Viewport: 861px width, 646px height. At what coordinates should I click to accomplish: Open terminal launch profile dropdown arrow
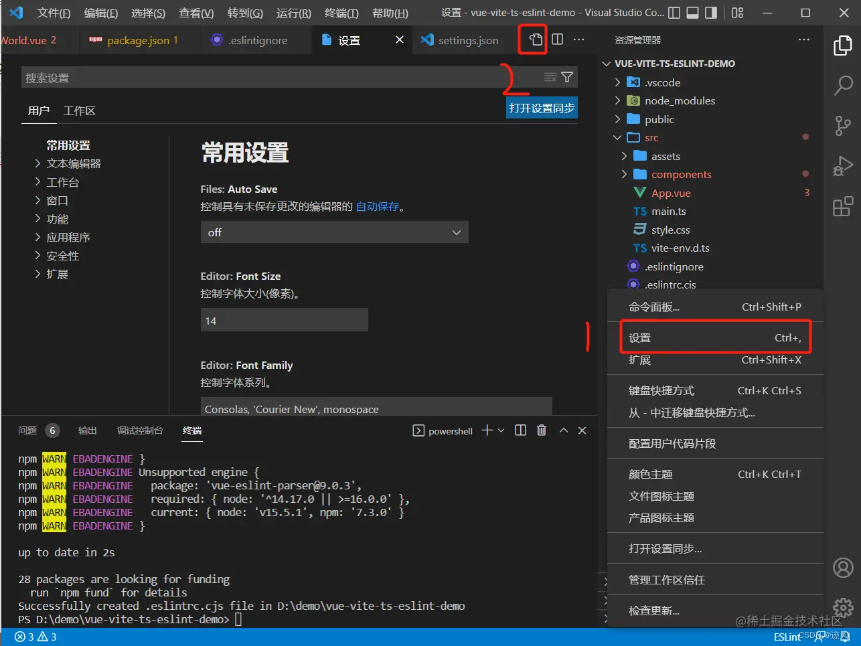[501, 430]
